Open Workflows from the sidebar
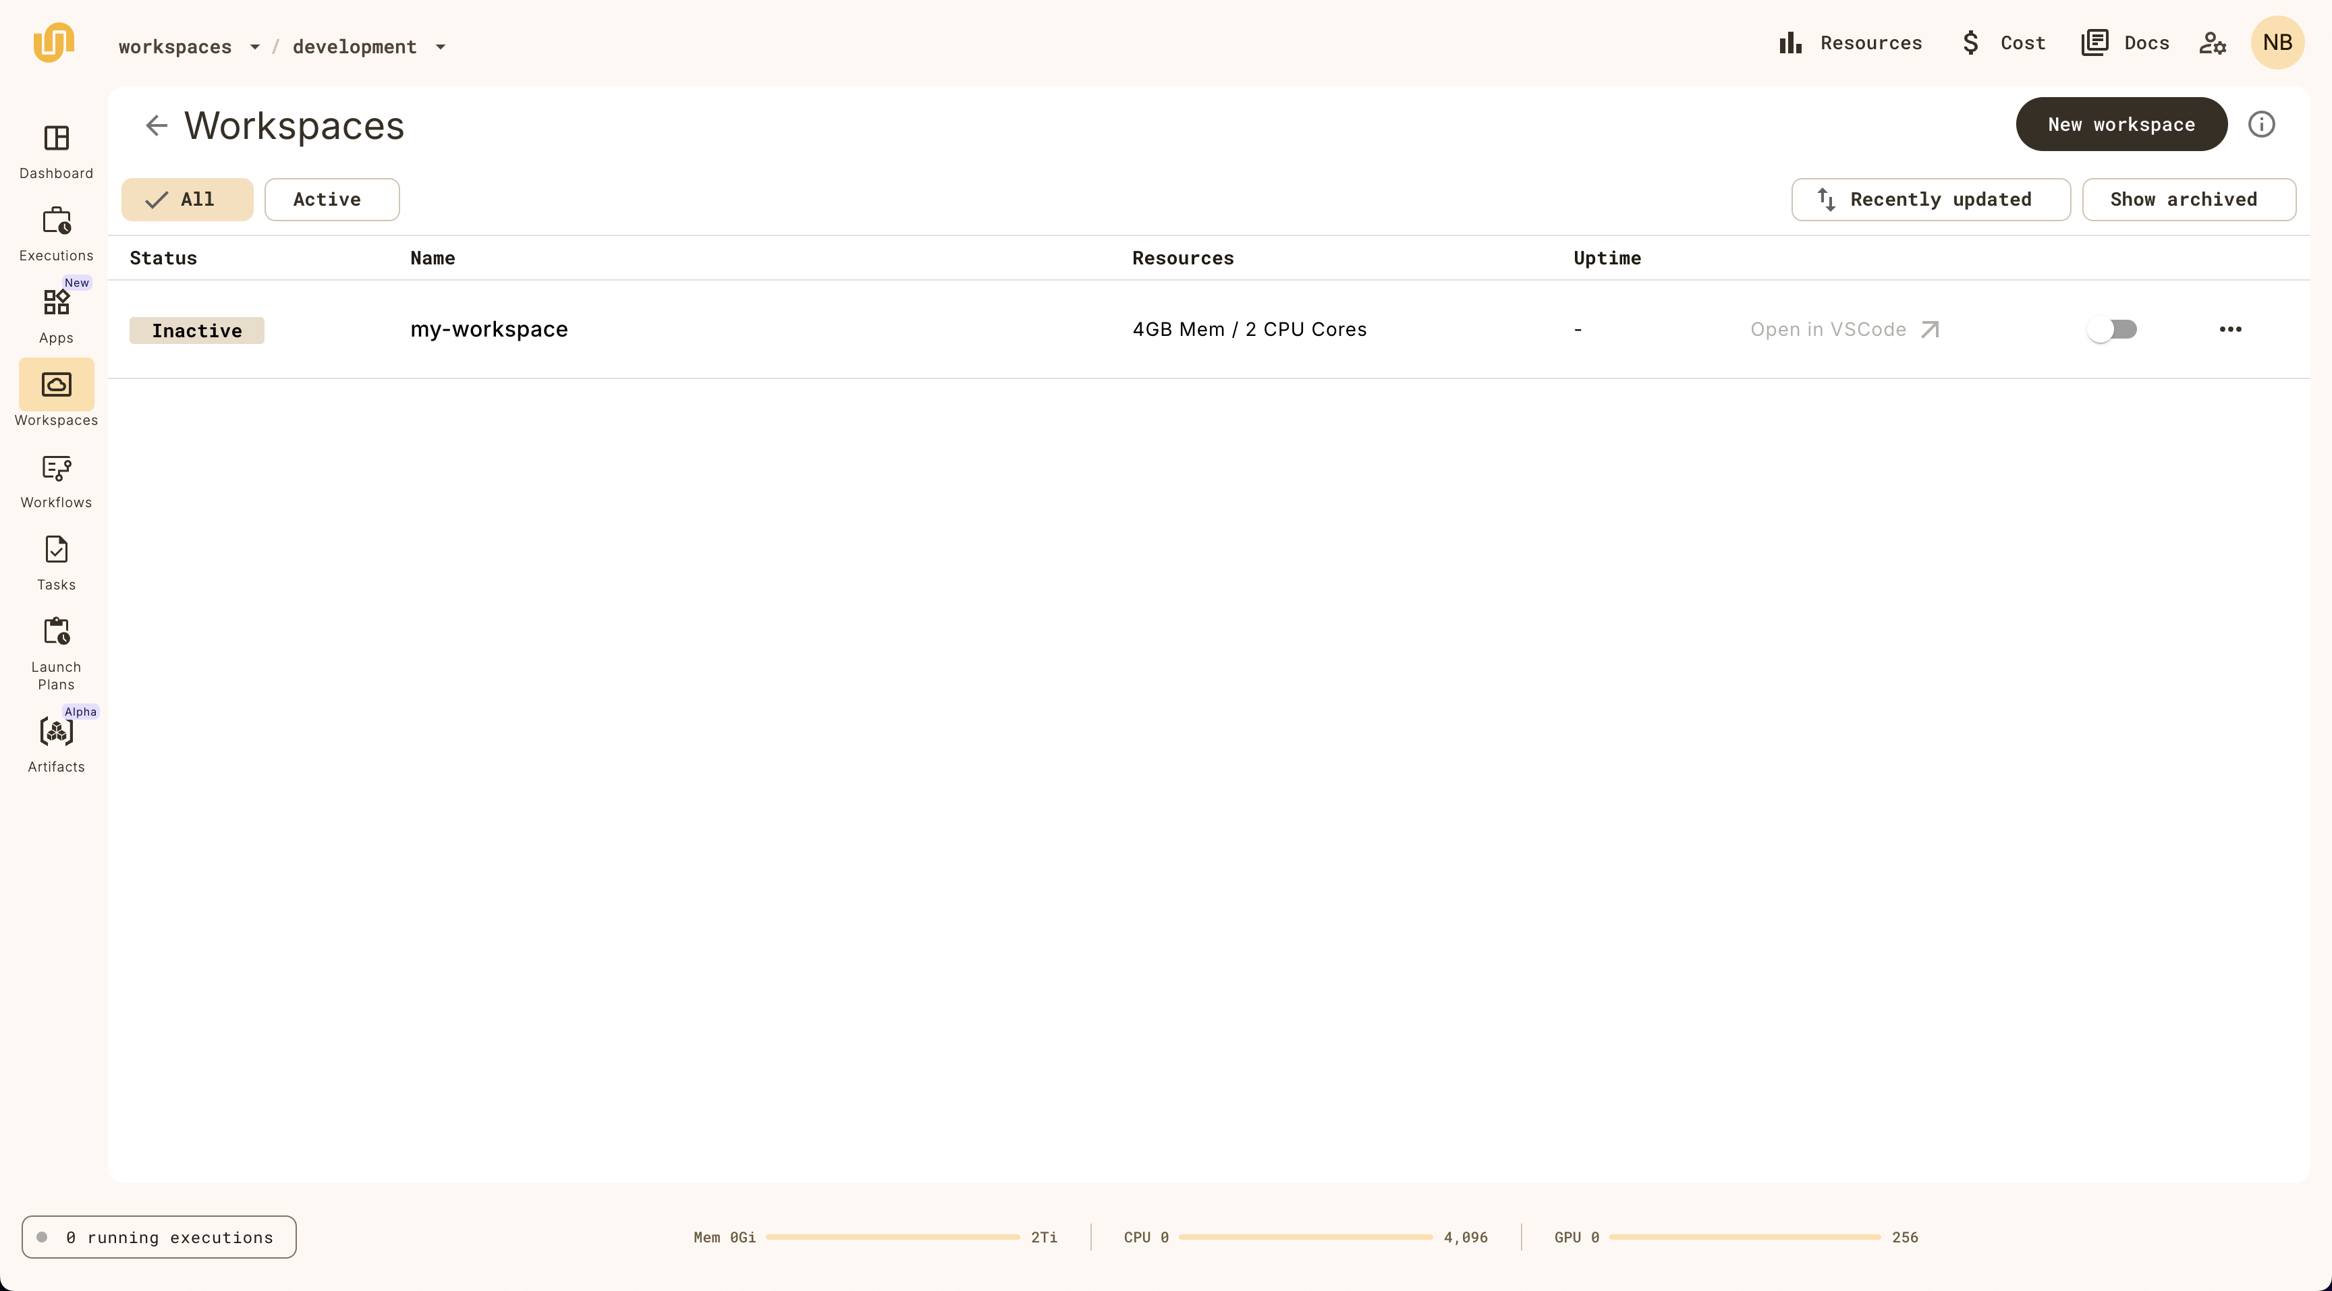Screen dimensions: 2332x1291 tap(56, 469)
